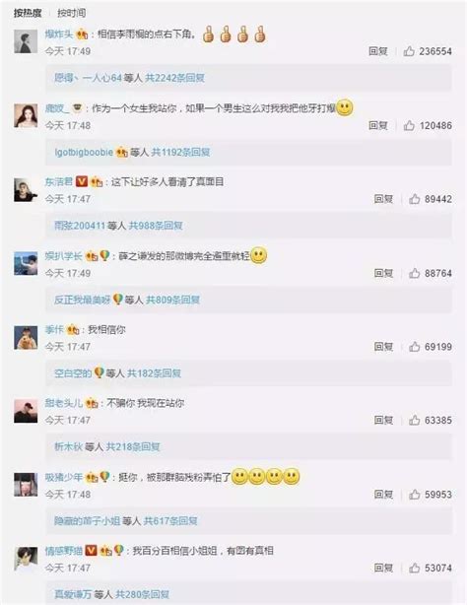
Task: Click the verified V badge beside 东洁君
Action: click(x=82, y=181)
